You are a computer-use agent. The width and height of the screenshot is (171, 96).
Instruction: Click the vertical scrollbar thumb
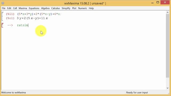tap(168, 46)
